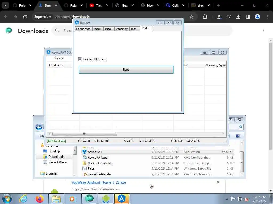Tick the Simple Obfuscator checkbox
This screenshot has width=273, height=204.
(80, 59)
